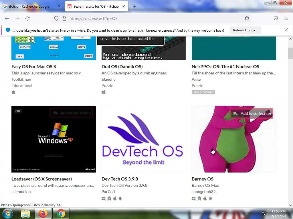This screenshot has width=293, height=219.
Task: Click the Play in browser badge
Action: (203, 92)
